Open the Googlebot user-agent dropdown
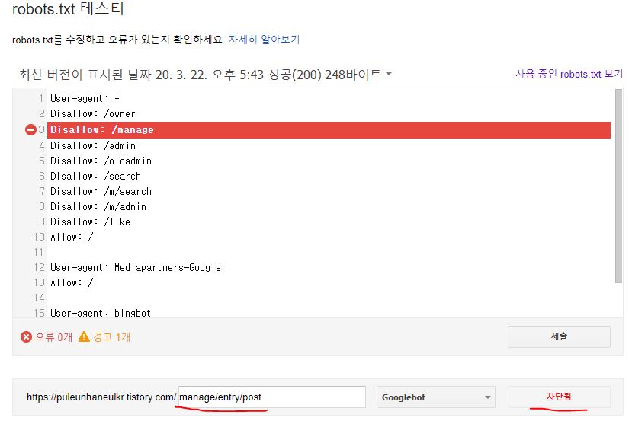Viewport: 632px width, 424px height. 436,397
